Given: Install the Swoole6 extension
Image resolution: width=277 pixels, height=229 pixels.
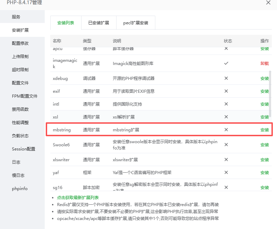Looking at the screenshot, I should pos(265,145).
